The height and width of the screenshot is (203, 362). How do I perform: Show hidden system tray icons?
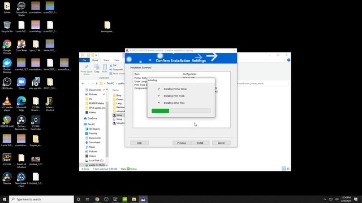click(325, 199)
